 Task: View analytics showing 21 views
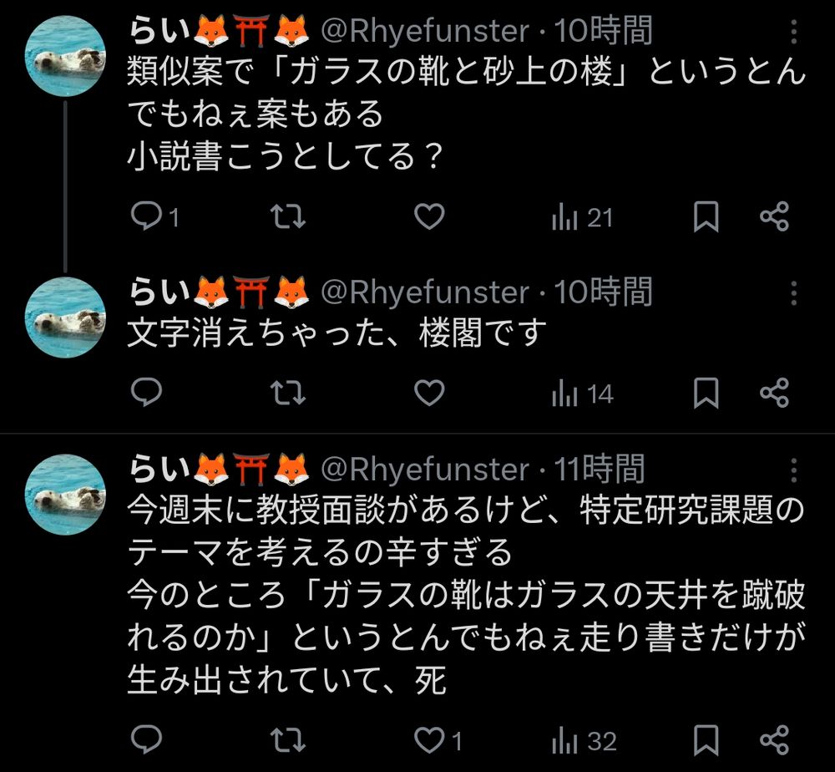pyautogui.click(x=583, y=218)
